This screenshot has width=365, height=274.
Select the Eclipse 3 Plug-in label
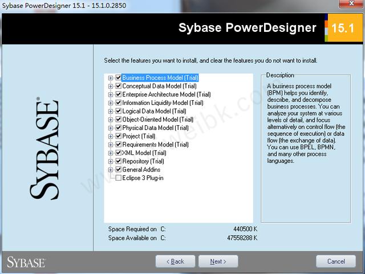coord(143,178)
